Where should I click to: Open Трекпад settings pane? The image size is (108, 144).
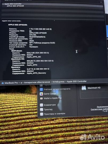point(48,110)
